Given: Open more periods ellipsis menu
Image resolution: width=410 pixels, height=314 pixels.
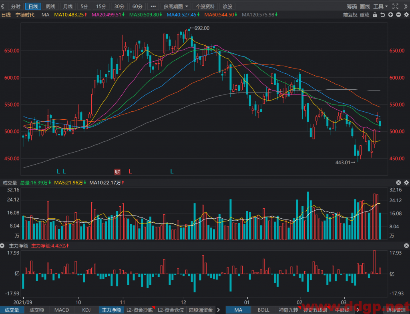Looking at the screenshot, I should tap(153, 6).
